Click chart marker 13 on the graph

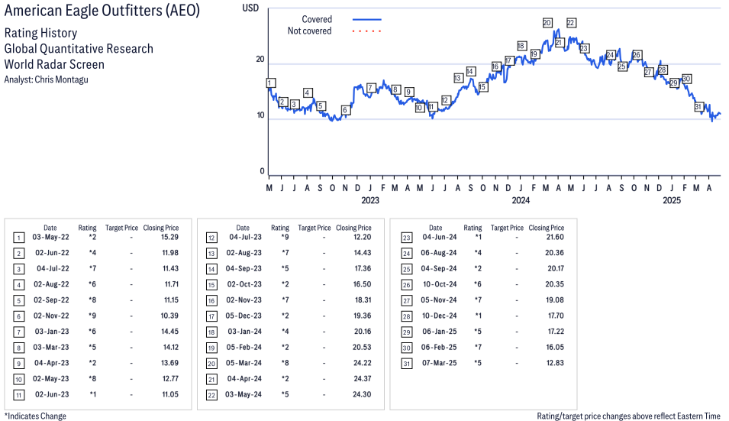458,78
